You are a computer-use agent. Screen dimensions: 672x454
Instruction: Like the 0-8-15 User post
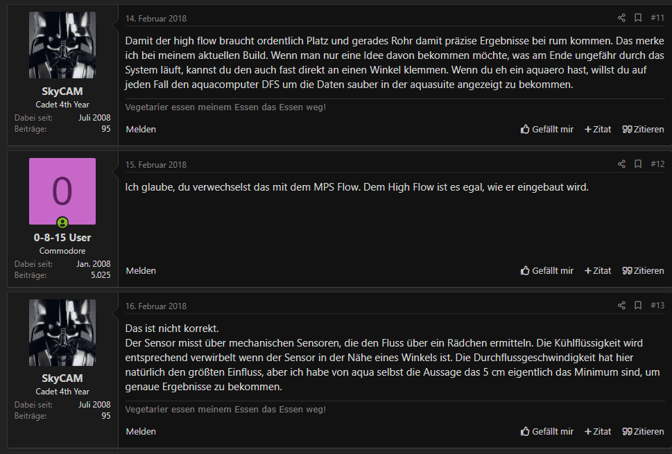(547, 271)
